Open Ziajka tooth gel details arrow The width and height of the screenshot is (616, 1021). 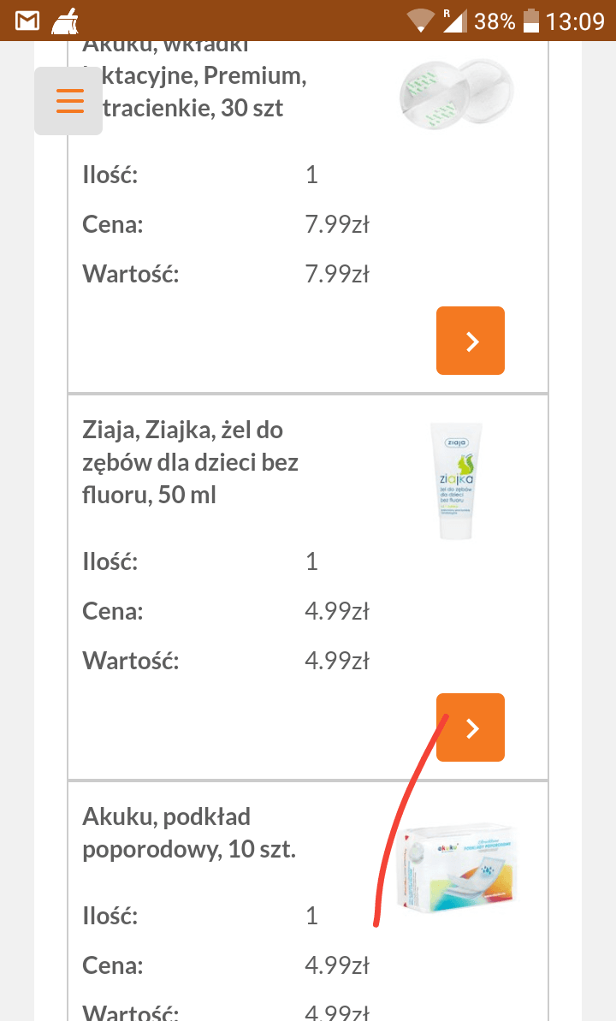[470, 727]
